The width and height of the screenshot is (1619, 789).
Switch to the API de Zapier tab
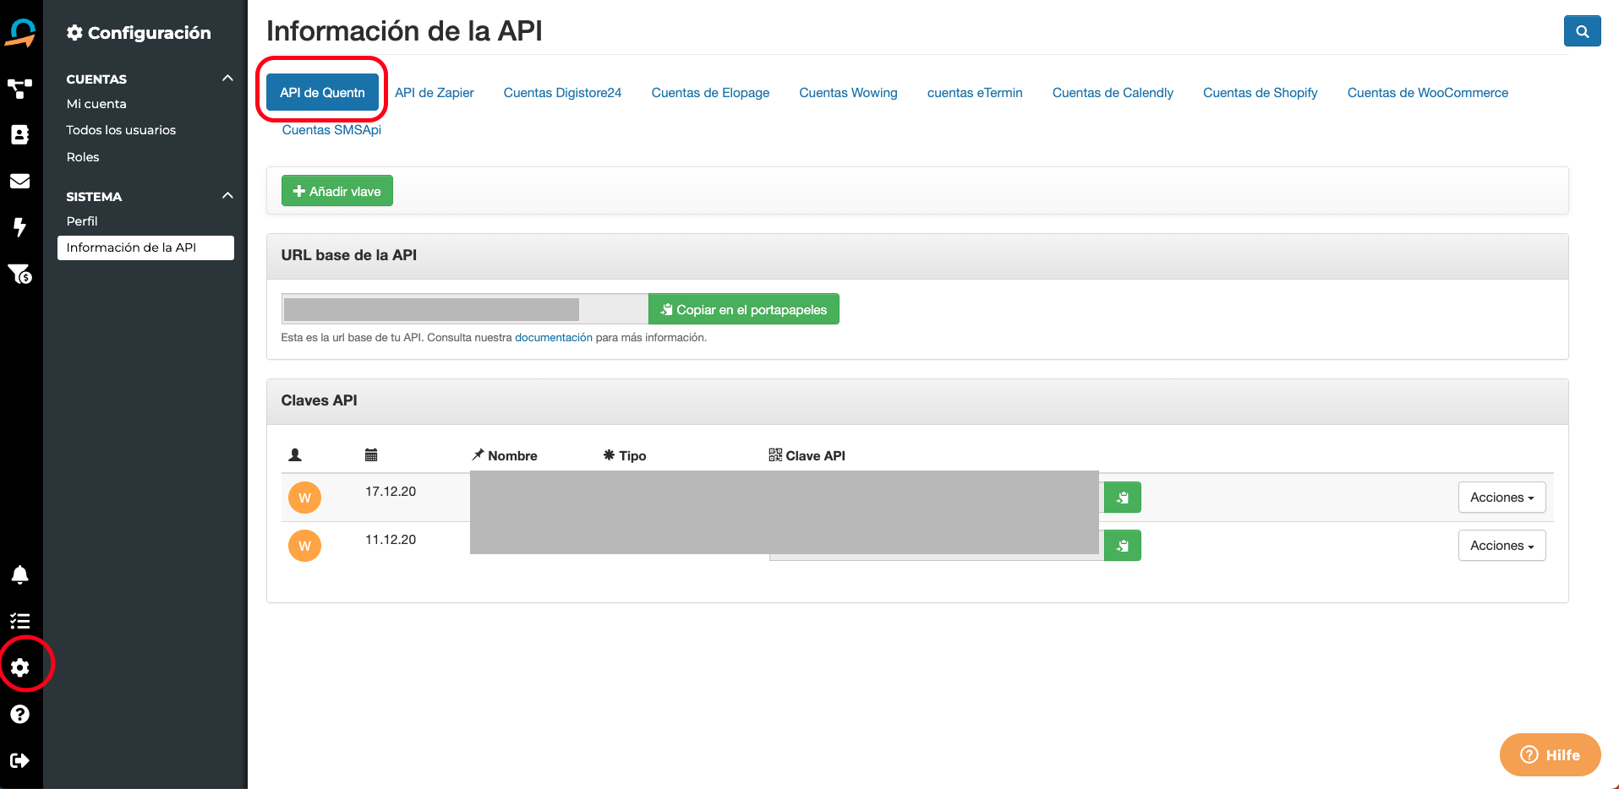pyautogui.click(x=434, y=92)
